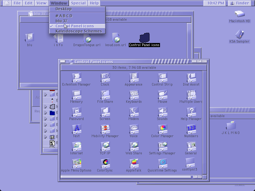
Task: Choose blu 37 from the Window menu
Action: [77, 21]
